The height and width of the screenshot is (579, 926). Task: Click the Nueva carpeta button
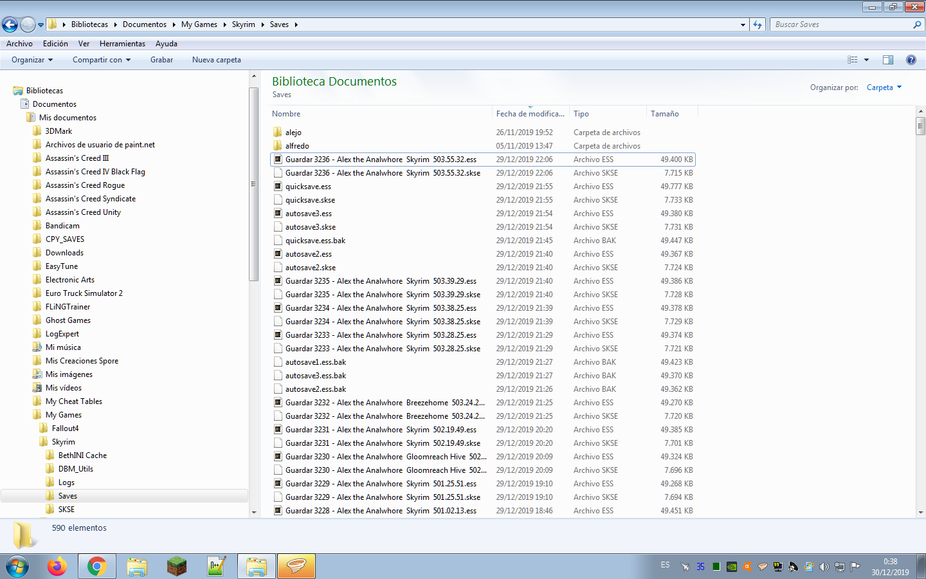(x=216, y=60)
